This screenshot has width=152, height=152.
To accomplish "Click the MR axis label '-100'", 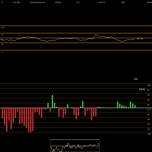I will click(149, 134).
